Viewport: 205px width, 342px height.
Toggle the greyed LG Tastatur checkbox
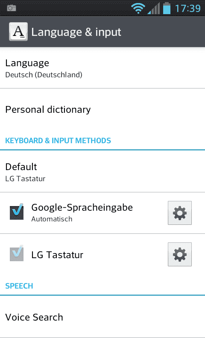tap(17, 253)
